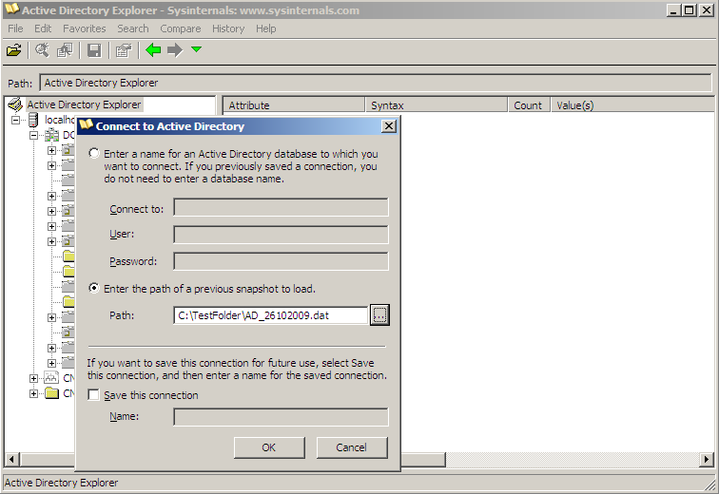The width and height of the screenshot is (719, 494).
Task: Confirm the dialog with OK
Action: (x=269, y=447)
